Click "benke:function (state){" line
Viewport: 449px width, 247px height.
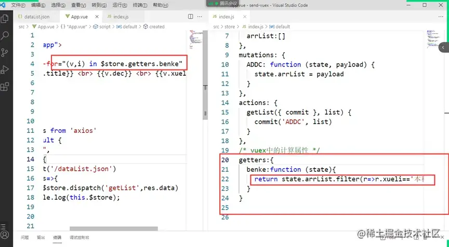291,170
